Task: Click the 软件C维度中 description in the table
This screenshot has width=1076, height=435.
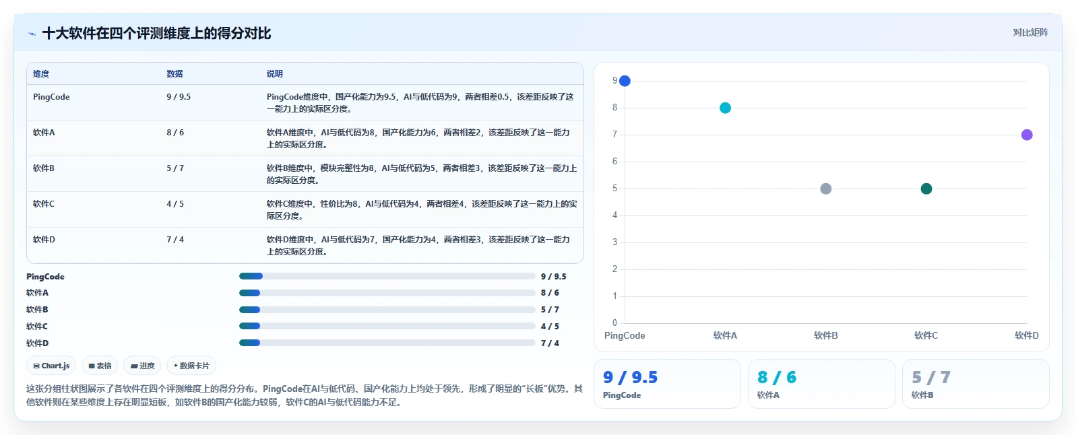Action: (x=422, y=210)
